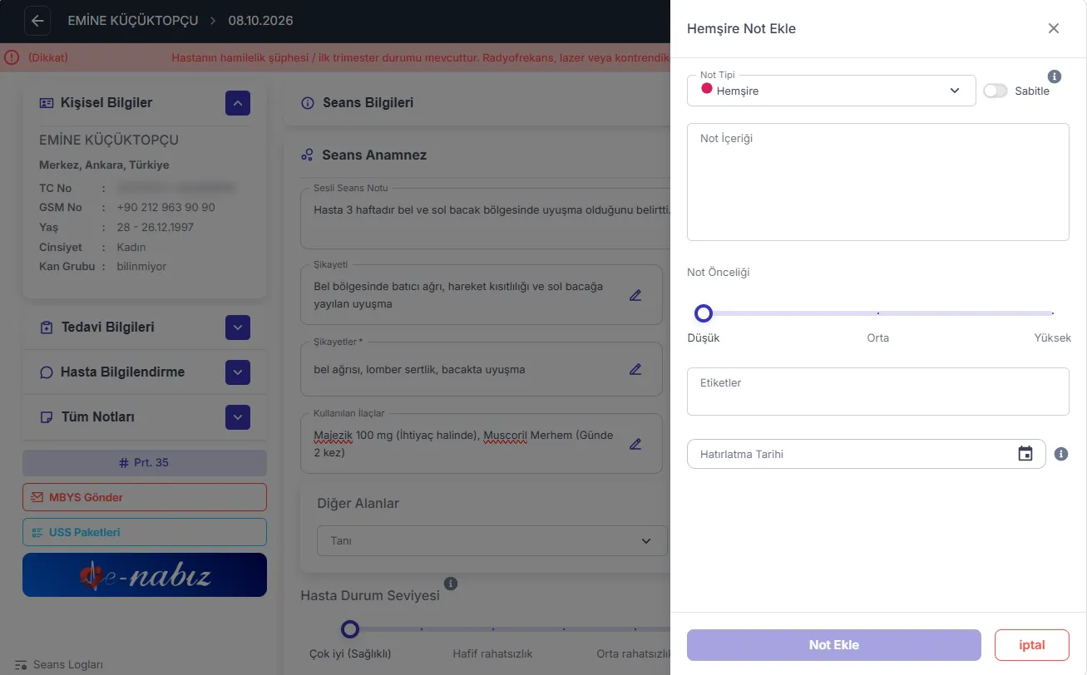
Task: Click the MBYS Gönder button
Action: click(x=145, y=497)
